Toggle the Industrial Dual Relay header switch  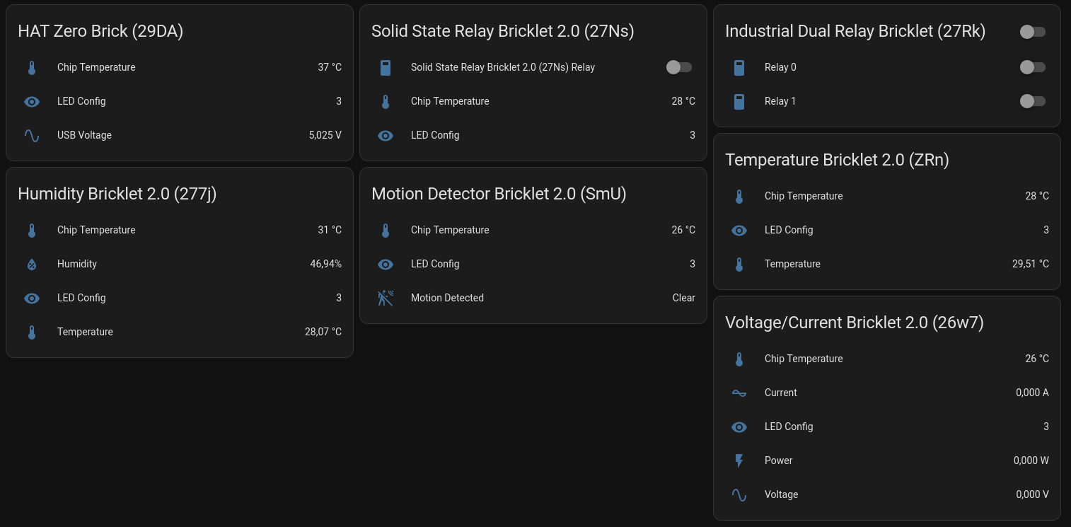click(x=1033, y=32)
